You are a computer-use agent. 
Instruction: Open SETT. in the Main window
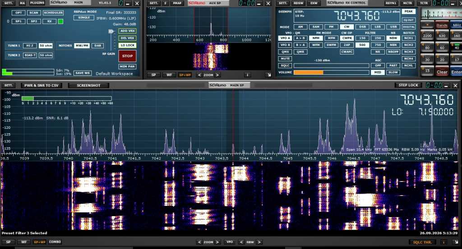pos(9,3)
